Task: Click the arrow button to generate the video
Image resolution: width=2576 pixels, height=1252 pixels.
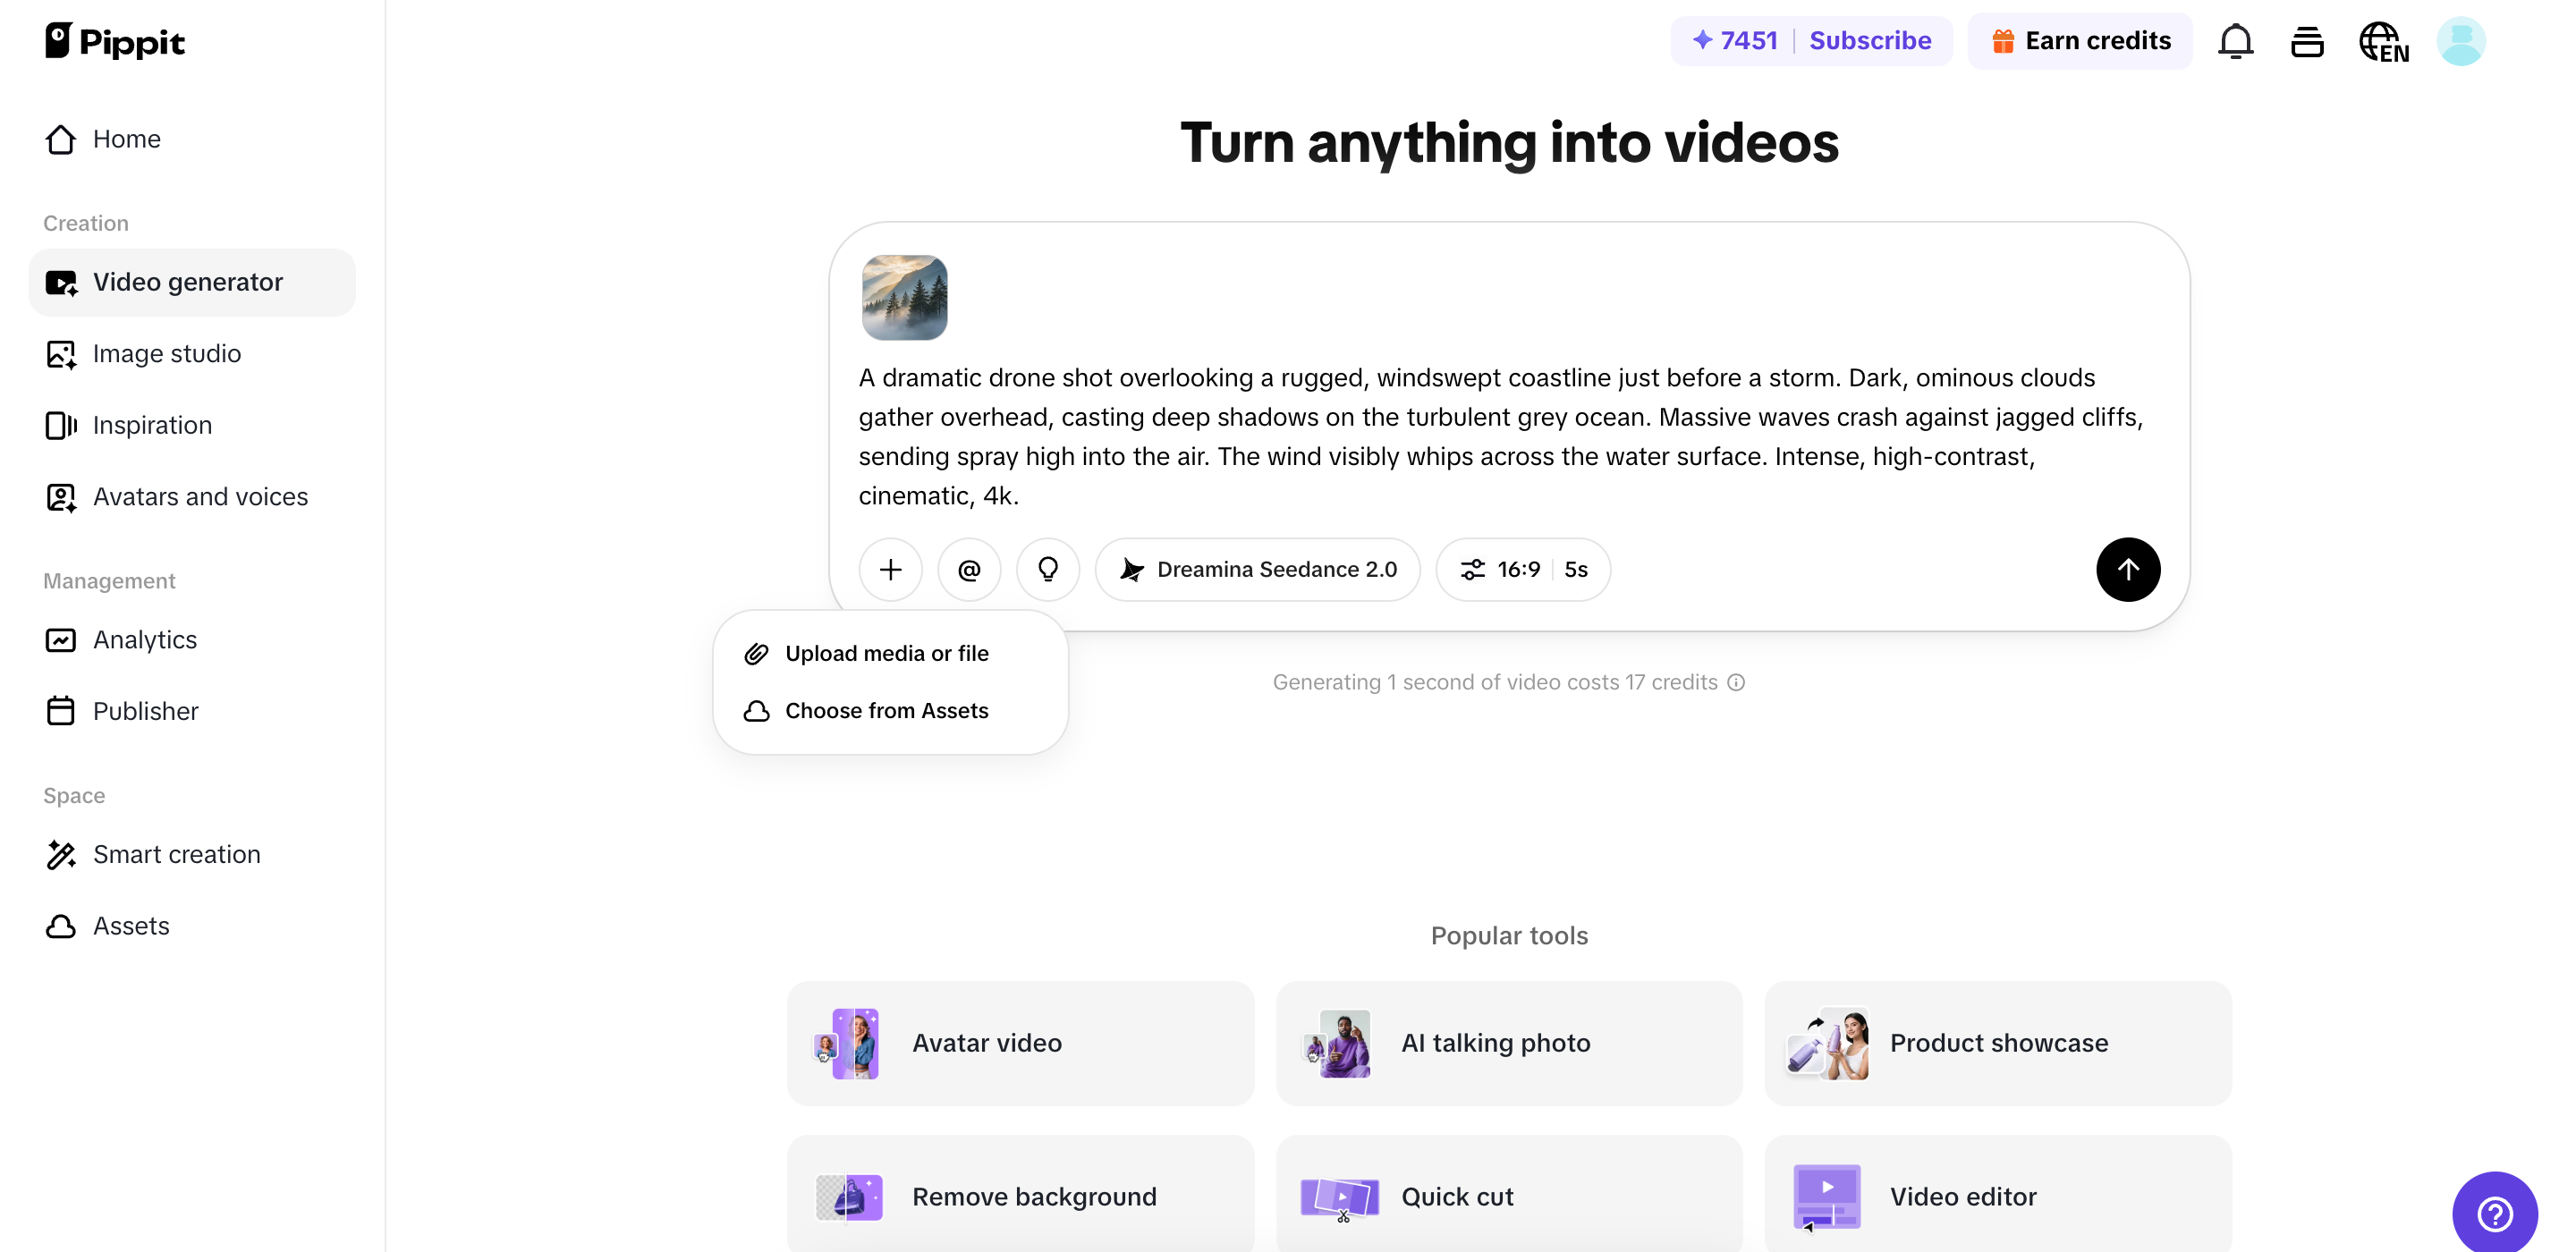Action: click(2127, 569)
